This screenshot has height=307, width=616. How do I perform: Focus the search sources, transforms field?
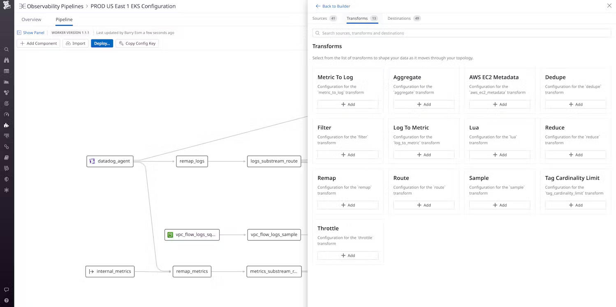(462, 33)
